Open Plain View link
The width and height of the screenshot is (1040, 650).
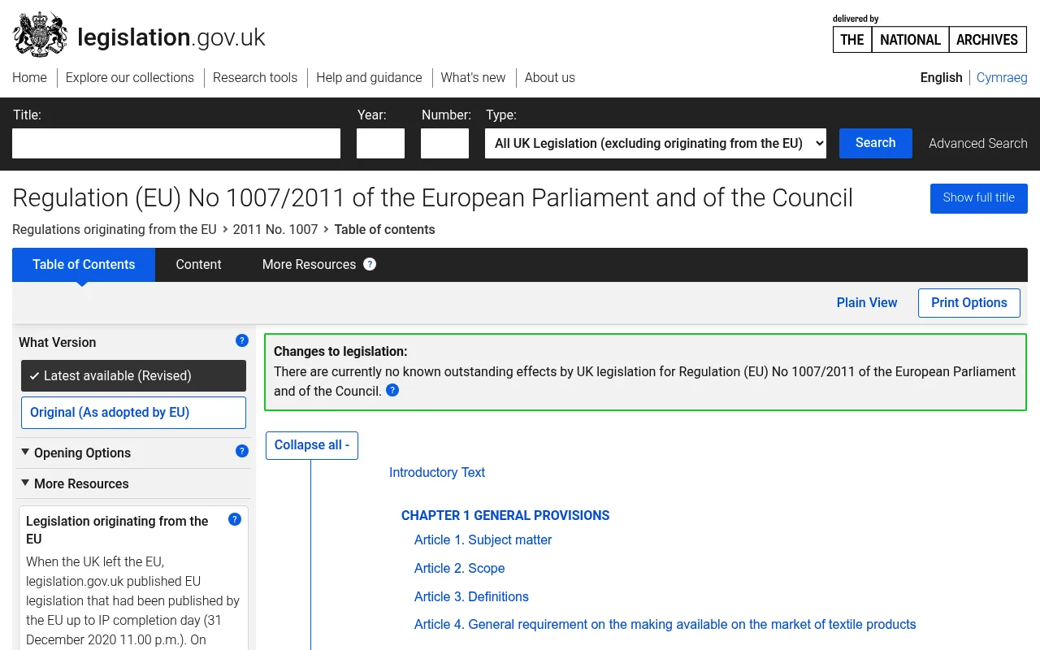867,302
